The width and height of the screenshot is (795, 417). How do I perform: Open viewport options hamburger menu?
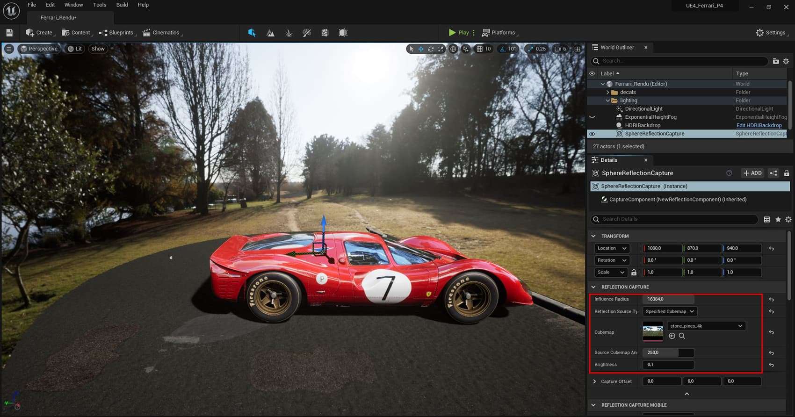pos(9,49)
